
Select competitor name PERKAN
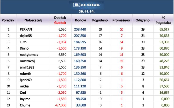(26, 29)
